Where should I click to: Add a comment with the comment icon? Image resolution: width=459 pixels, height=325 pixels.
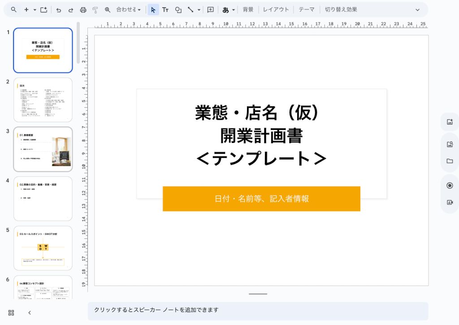coord(210,9)
